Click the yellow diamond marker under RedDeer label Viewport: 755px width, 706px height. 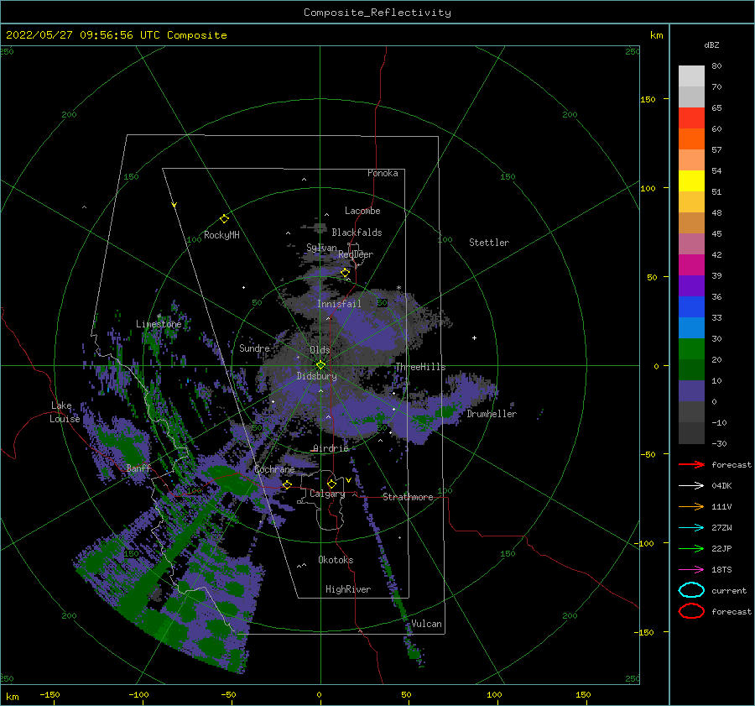345,273
